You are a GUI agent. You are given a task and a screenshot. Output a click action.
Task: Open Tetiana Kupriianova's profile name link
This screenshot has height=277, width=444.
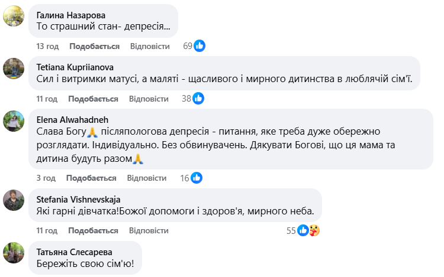click(x=75, y=67)
